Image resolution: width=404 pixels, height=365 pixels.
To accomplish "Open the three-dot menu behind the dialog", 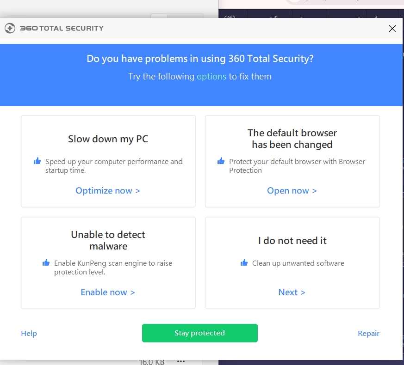I will coord(181,361).
